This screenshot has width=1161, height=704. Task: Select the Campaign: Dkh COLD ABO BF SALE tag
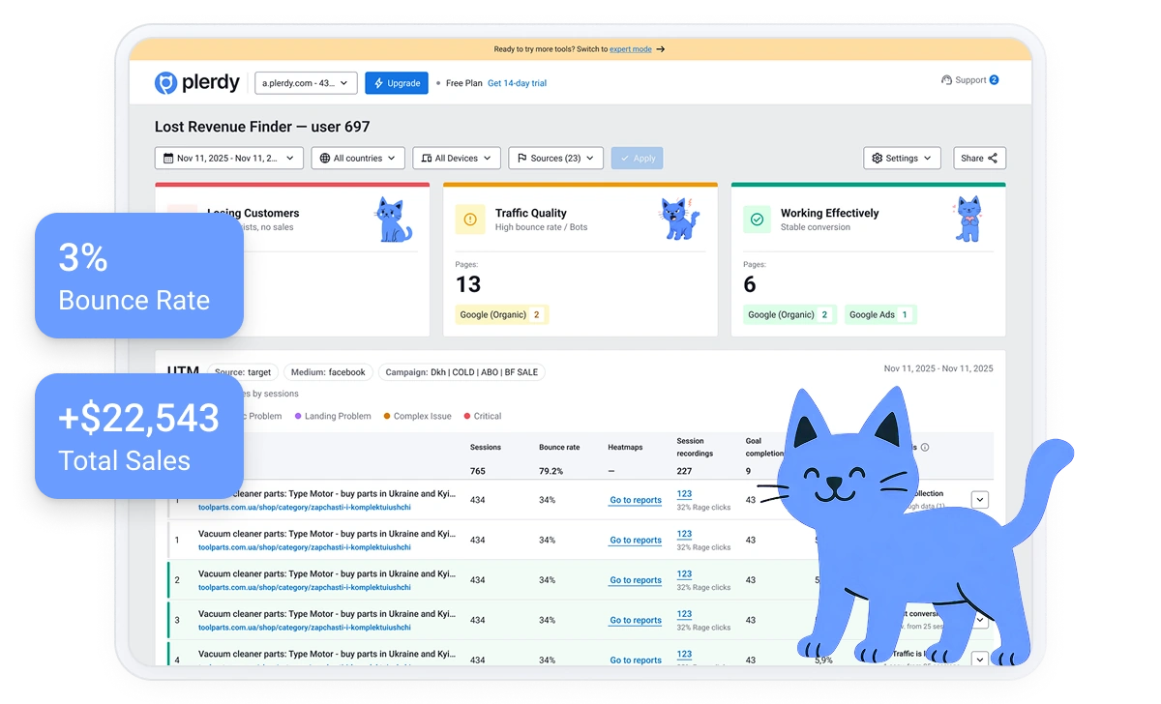point(462,372)
